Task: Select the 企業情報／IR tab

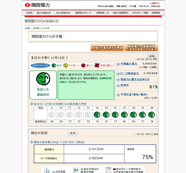Action: click(102, 13)
